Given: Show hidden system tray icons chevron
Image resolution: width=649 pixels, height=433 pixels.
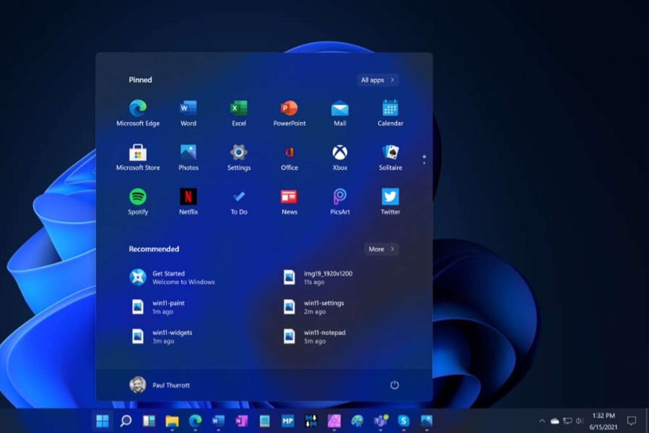Looking at the screenshot, I should click(542, 421).
